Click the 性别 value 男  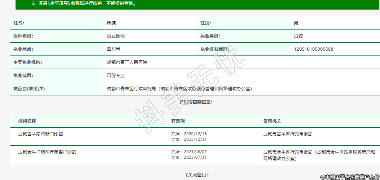click(296, 23)
